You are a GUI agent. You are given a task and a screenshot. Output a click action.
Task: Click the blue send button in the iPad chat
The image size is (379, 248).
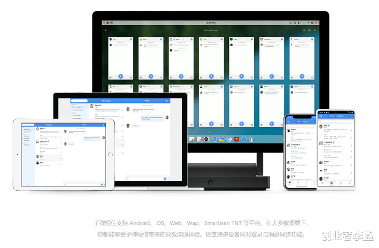click(x=102, y=184)
